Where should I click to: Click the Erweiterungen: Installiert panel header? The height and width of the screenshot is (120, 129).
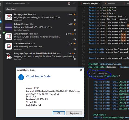tap(18, 4)
